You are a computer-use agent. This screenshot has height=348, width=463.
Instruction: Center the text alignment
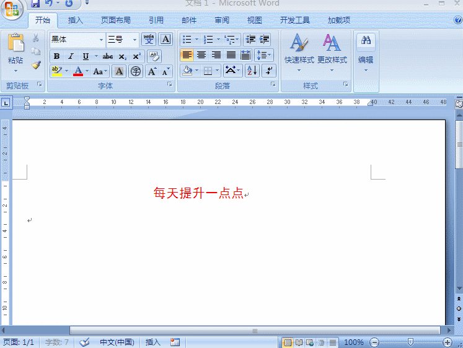pyautogui.click(x=201, y=55)
